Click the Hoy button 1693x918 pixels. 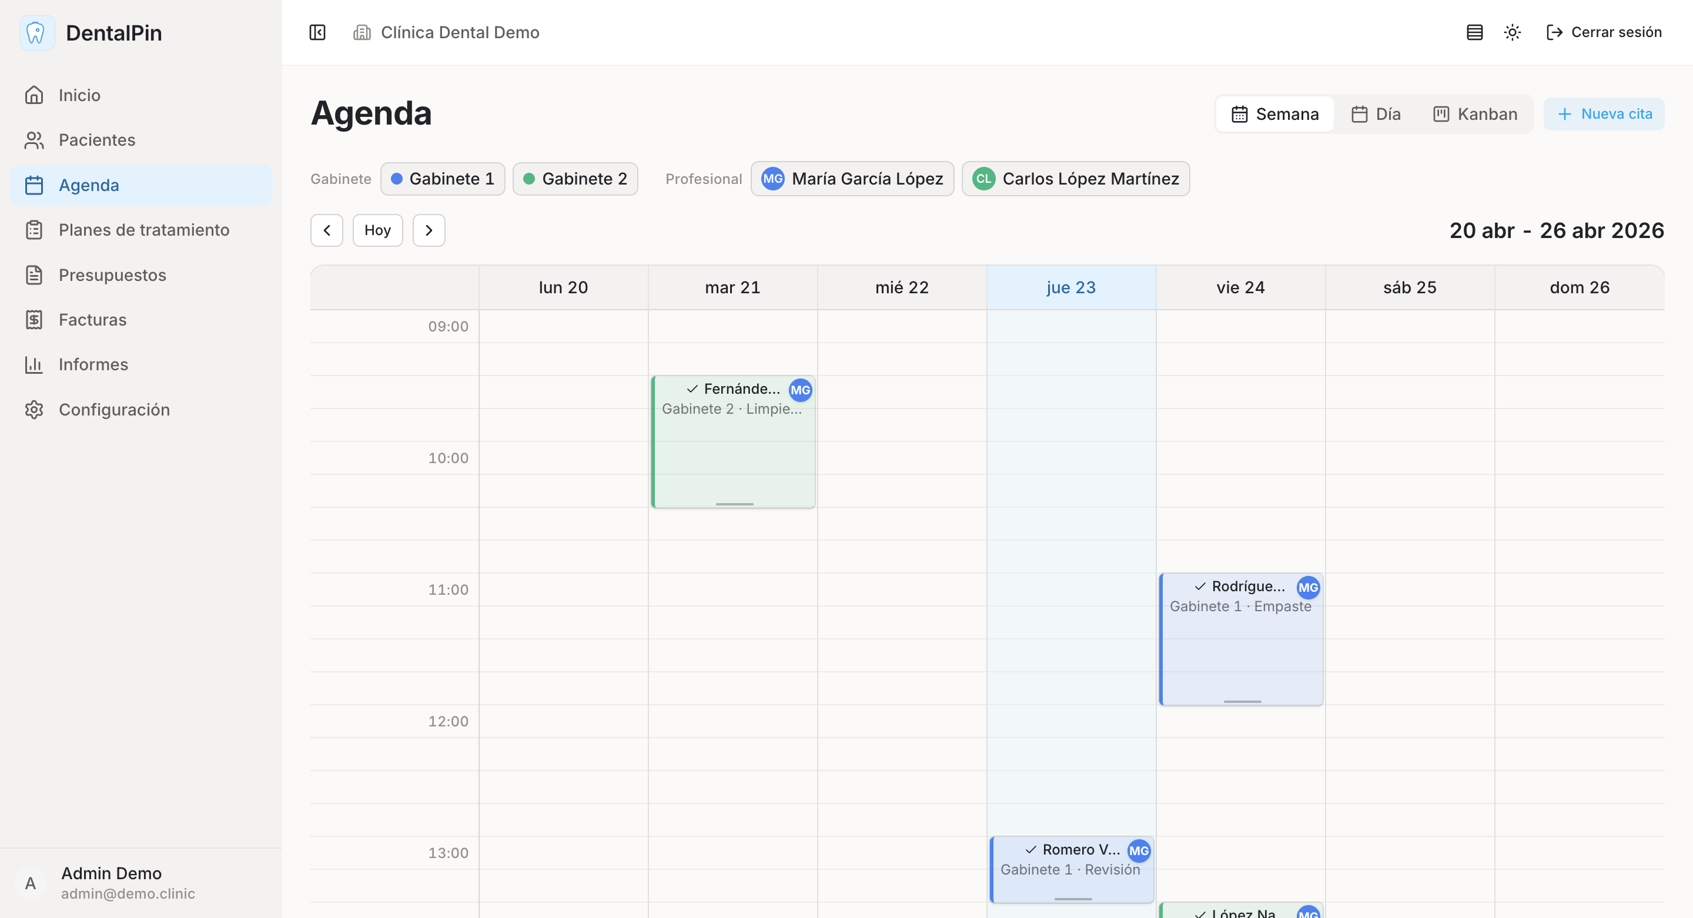pos(377,230)
